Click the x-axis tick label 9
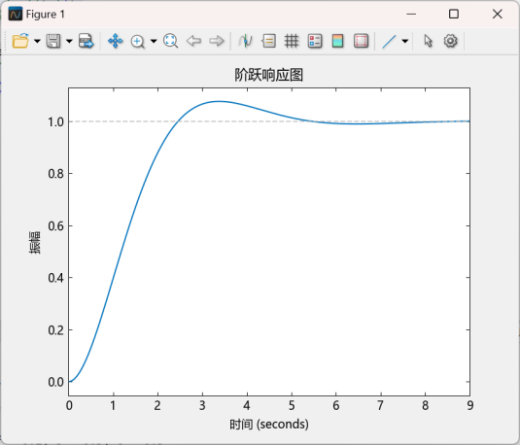This screenshot has height=445, width=520. point(470,405)
